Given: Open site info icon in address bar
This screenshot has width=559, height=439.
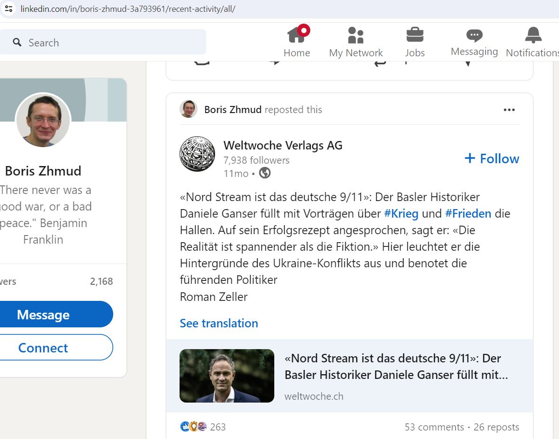Looking at the screenshot, I should tap(9, 9).
